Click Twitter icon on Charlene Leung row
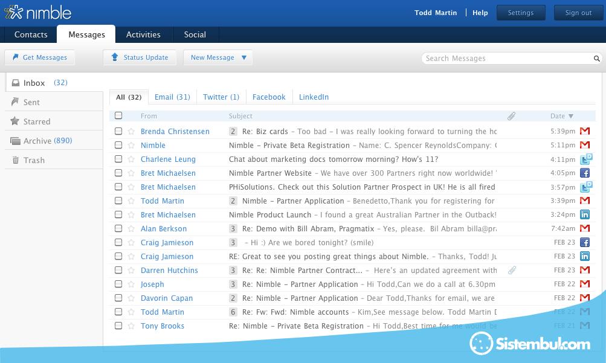The height and width of the screenshot is (363, 606). pos(586,159)
